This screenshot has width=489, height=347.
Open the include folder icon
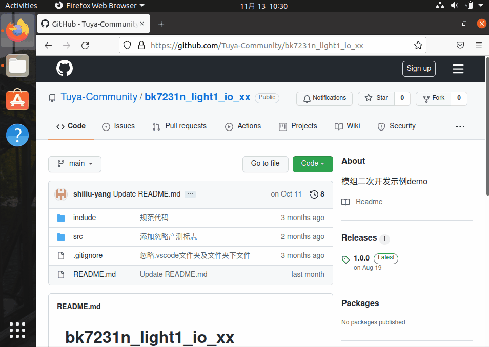tap(61, 218)
